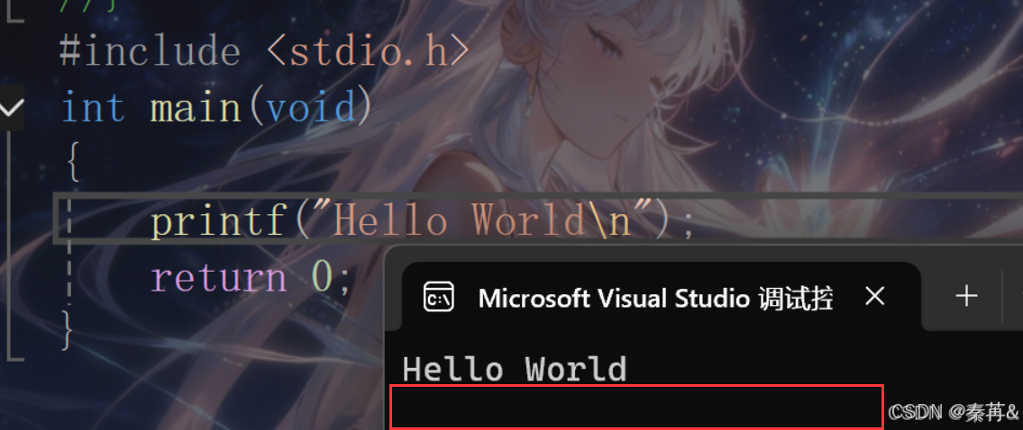The image size is (1023, 430).
Task: Click the opening curly brace of main
Action: point(73,163)
